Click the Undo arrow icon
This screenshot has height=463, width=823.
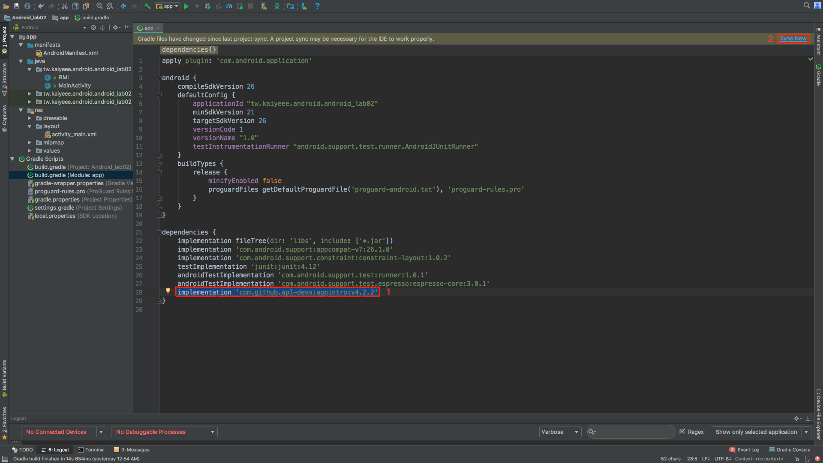coord(41,6)
